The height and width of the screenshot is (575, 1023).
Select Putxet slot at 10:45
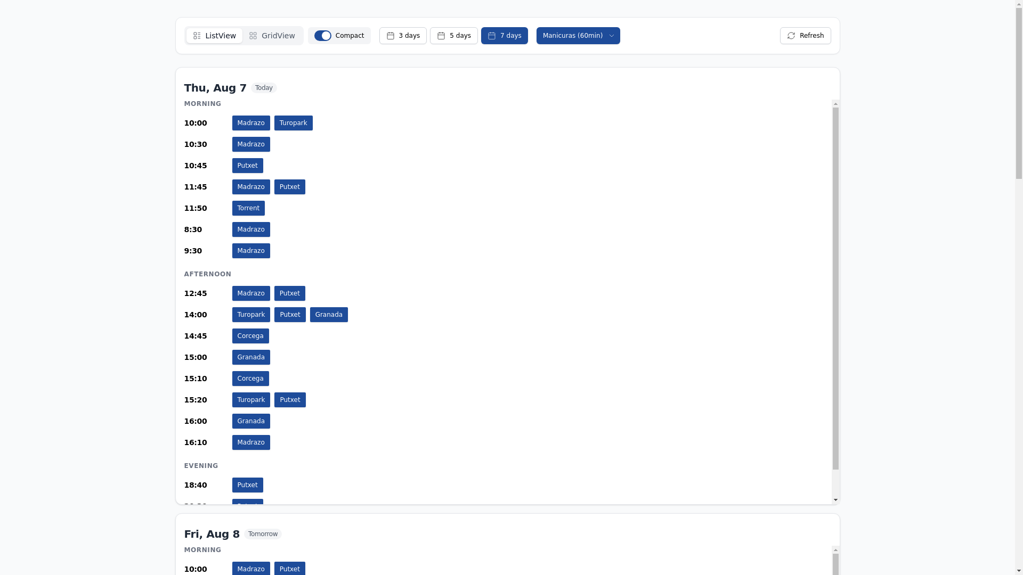point(248,166)
